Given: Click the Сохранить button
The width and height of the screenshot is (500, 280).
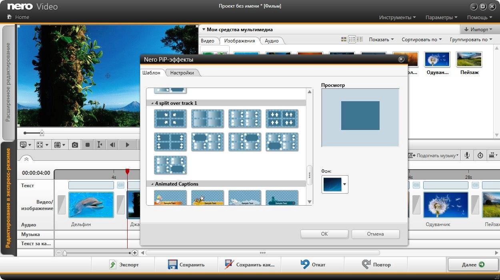Looking at the screenshot, I should (x=186, y=264).
